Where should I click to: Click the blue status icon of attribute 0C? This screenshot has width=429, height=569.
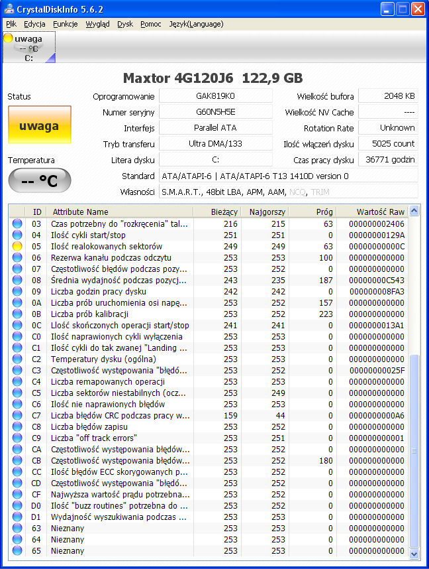click(x=17, y=325)
